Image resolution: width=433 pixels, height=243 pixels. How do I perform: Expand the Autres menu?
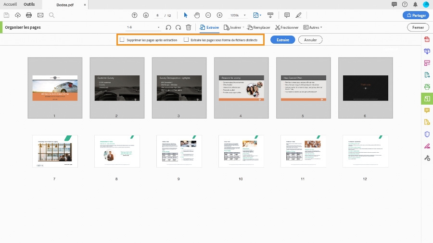click(313, 27)
